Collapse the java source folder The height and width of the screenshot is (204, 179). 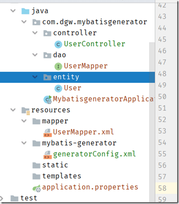[13, 11]
